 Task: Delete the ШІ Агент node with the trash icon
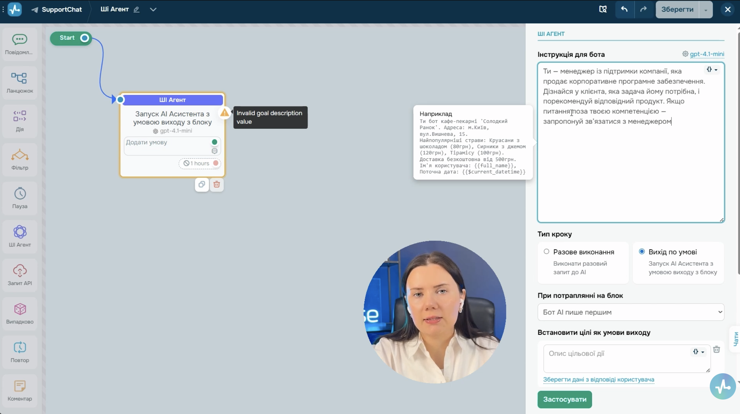coord(217,184)
